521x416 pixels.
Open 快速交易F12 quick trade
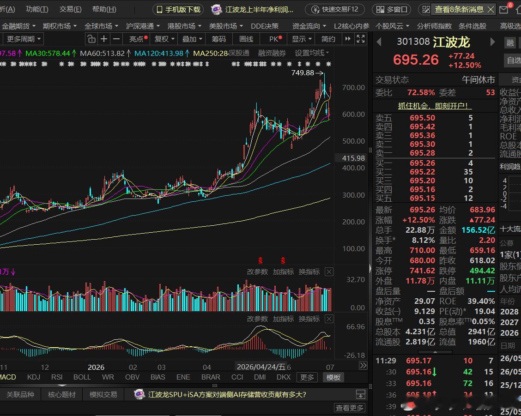tap(334, 10)
